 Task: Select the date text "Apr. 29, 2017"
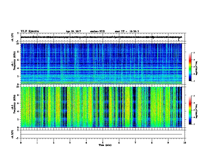73,31
